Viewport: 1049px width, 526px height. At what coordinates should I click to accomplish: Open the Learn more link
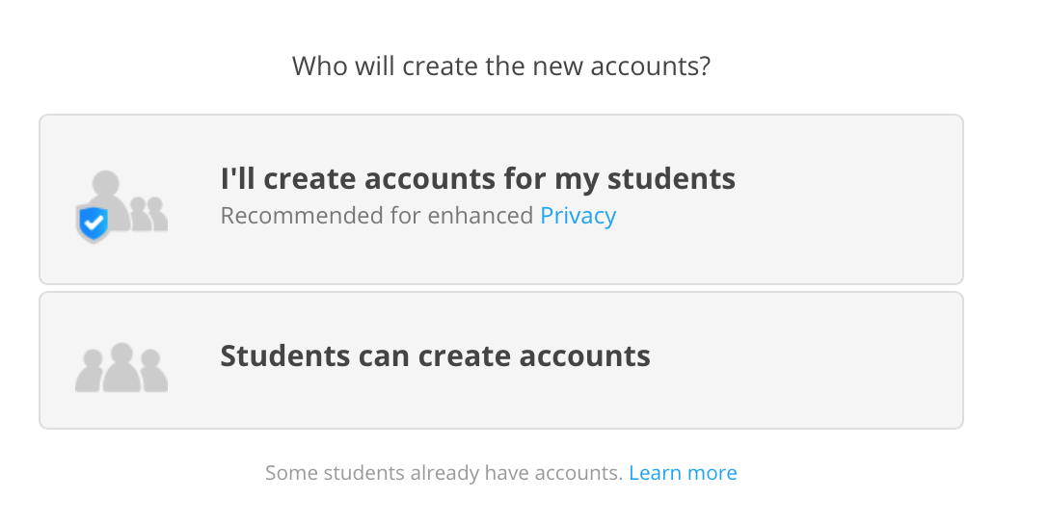click(683, 472)
